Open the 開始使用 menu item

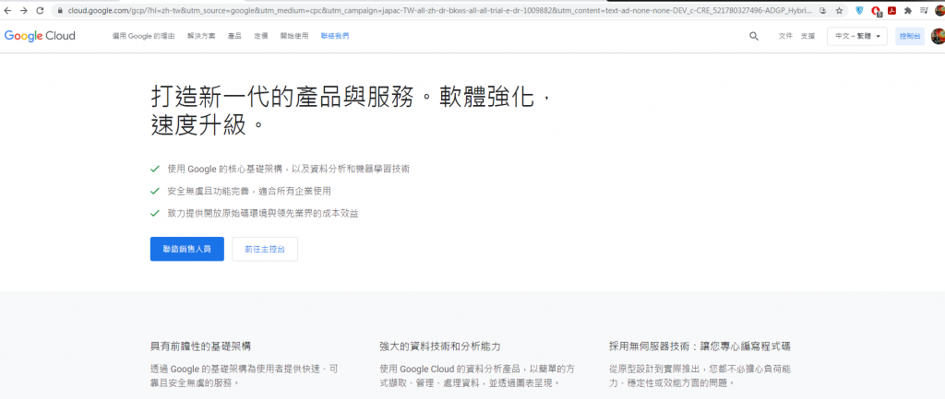pyautogui.click(x=294, y=36)
